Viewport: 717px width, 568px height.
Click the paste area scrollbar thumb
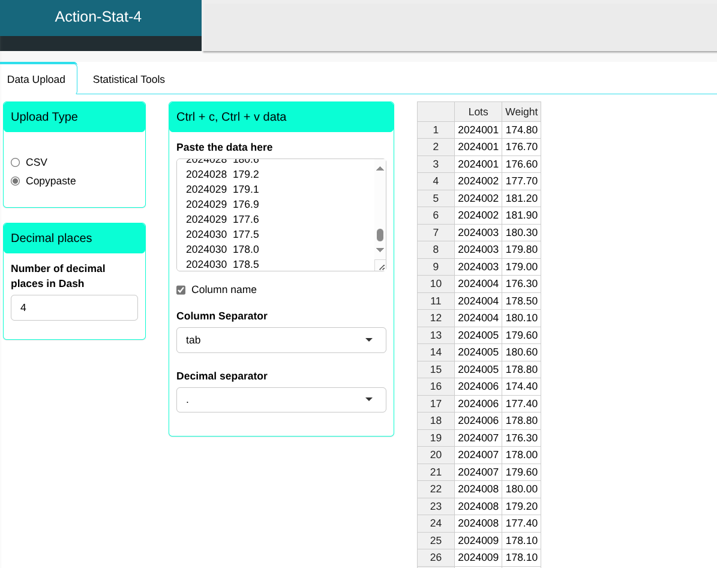(380, 235)
